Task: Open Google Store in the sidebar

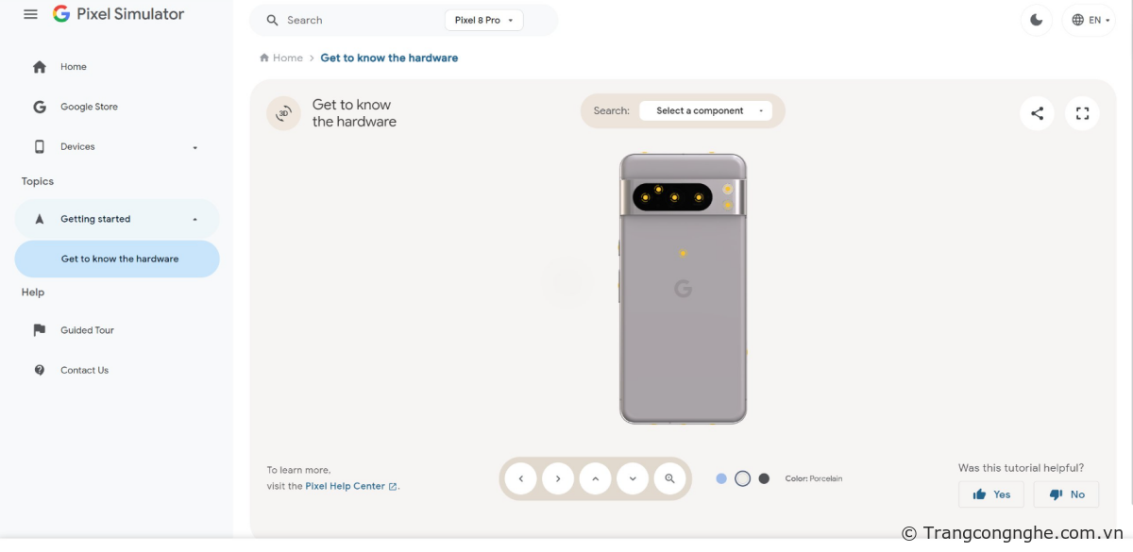Action: pyautogui.click(x=89, y=107)
